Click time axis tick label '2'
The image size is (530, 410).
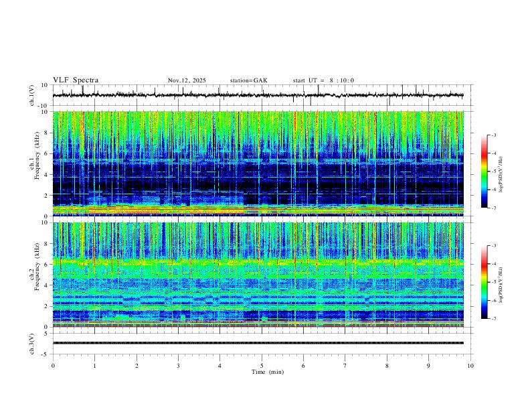tap(137, 366)
